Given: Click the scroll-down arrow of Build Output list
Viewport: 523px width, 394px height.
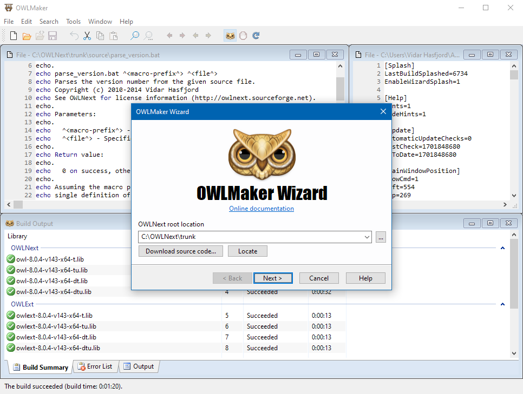Looking at the screenshot, I should coord(514,353).
